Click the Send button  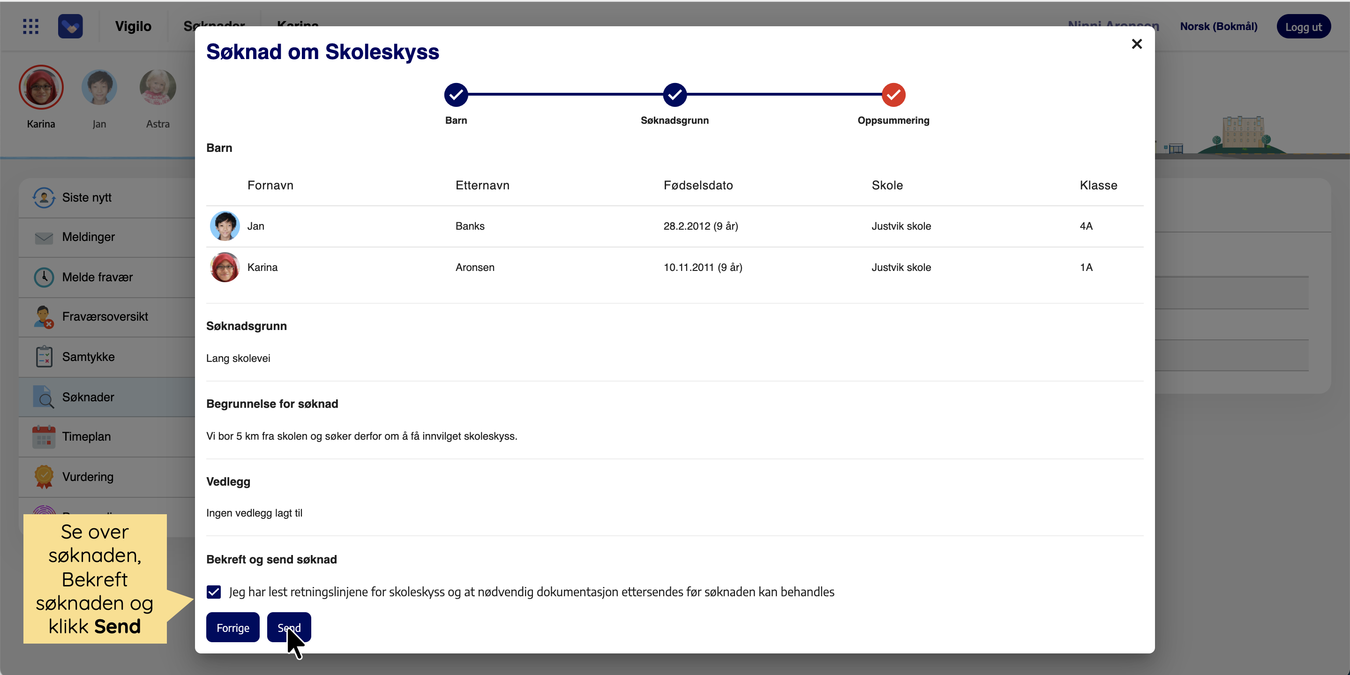[x=289, y=627]
